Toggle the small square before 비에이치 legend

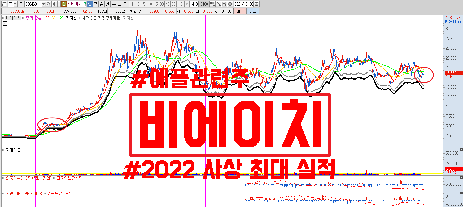tap(3, 18)
